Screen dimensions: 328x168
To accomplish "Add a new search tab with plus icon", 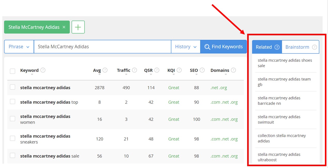I will (x=78, y=27).
